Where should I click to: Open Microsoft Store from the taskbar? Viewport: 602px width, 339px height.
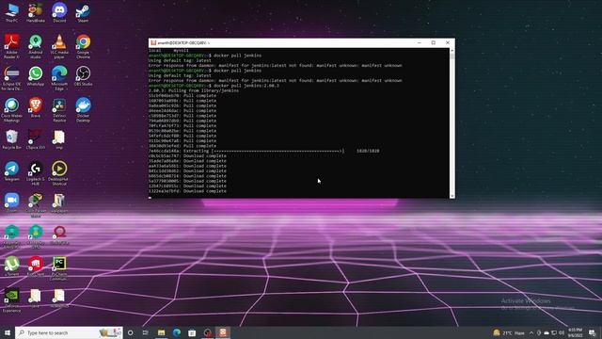[x=192, y=332]
